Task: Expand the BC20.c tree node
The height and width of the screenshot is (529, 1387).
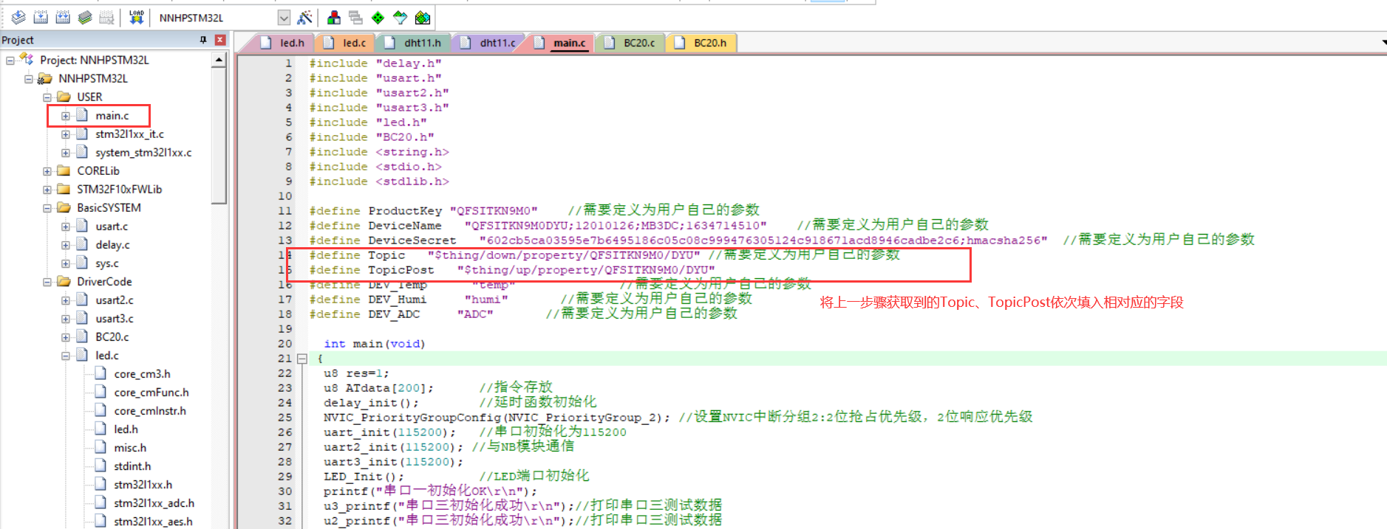Action: 66,337
